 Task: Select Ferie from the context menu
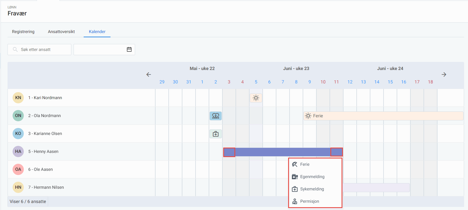(x=305, y=164)
